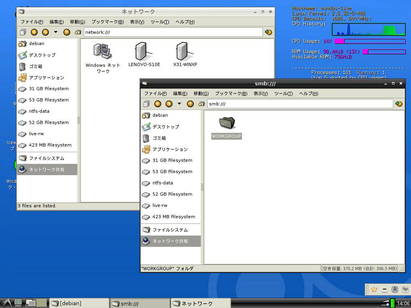The height and width of the screenshot is (308, 411).
Task: Go up one level in smb:/// window
Action: (x=190, y=104)
